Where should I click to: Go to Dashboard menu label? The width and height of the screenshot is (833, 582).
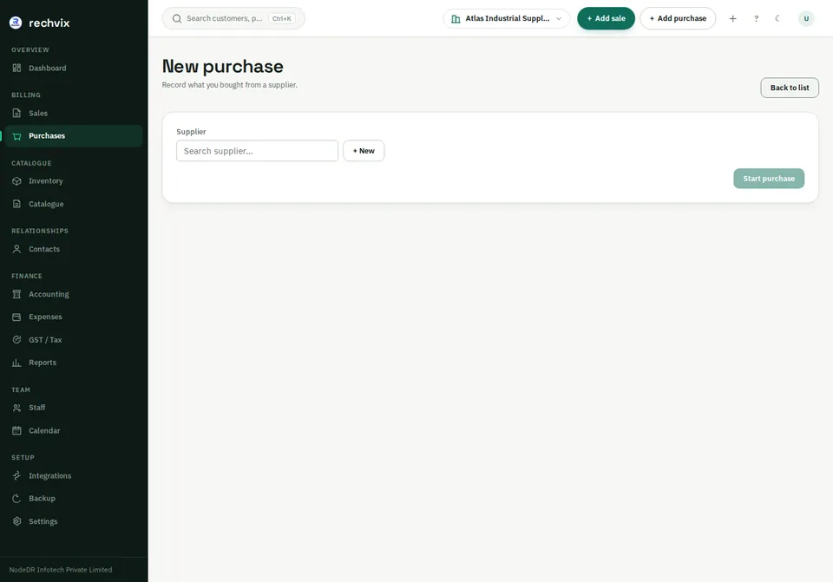click(47, 68)
